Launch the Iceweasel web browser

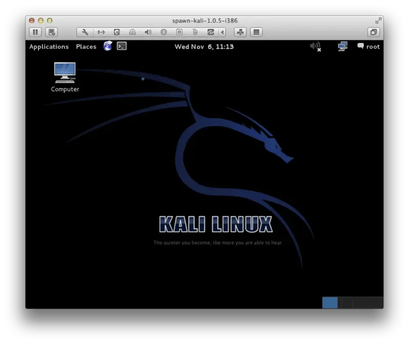tap(107, 47)
